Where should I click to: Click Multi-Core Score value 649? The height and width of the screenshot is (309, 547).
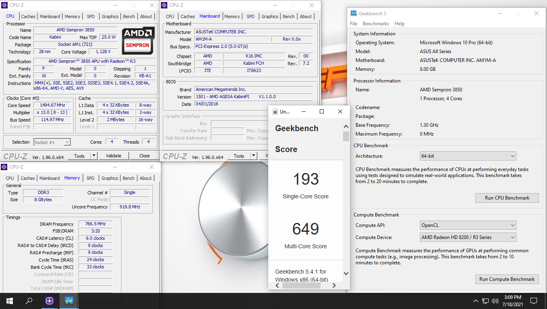pos(306,229)
